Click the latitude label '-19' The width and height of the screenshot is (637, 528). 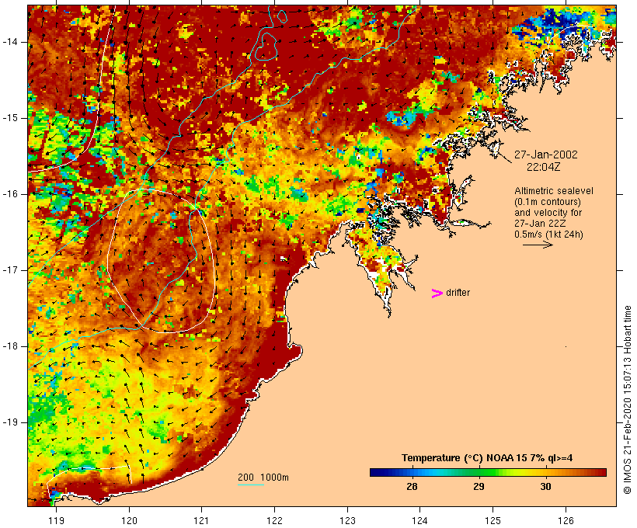(x=10, y=422)
